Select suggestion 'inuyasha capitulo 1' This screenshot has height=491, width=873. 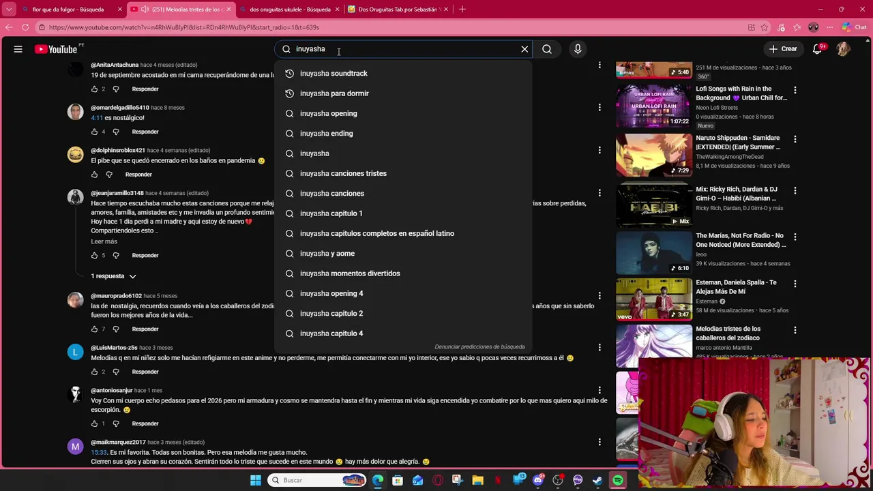tap(402, 213)
